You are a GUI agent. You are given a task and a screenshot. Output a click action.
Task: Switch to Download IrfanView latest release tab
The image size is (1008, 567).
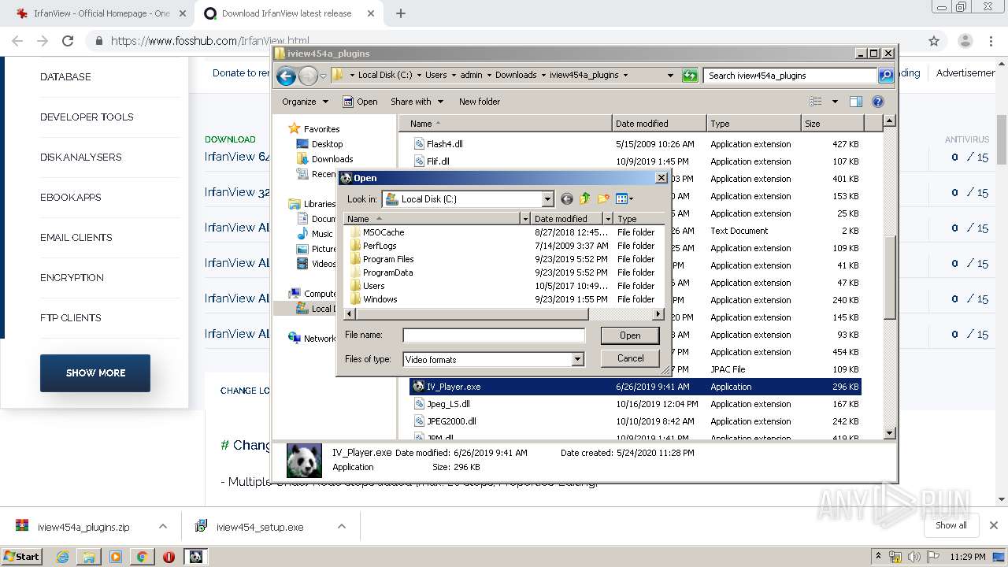coord(287,13)
